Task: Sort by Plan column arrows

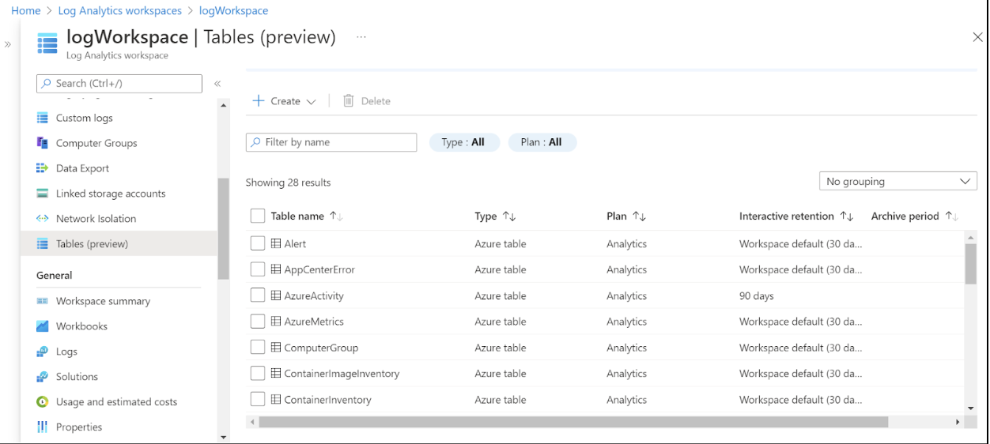Action: pos(640,216)
